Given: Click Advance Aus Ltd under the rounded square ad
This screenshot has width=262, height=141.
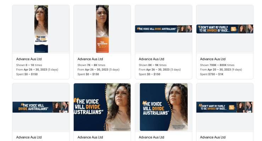Looking at the screenshot, I should click(152, 137).
